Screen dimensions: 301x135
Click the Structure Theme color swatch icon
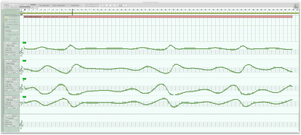[6, 19]
